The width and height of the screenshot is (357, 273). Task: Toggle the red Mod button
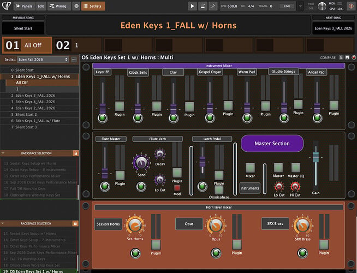177,188
